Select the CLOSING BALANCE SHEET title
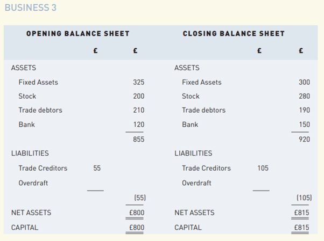The width and height of the screenshot is (324, 241). 234,34
